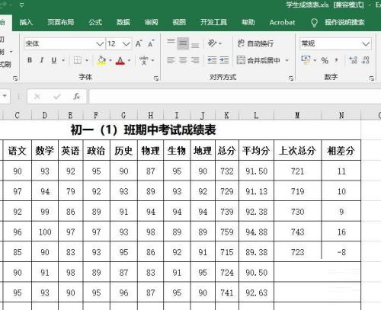This screenshot has width=381, height=310.
Task: Open number format 常规 dropdown
Action: pos(366,43)
